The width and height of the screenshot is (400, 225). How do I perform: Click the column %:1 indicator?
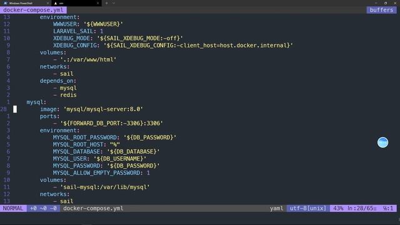[x=388, y=208]
